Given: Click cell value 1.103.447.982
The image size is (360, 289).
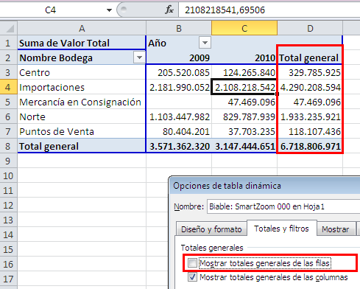Looking at the screenshot, I should click(179, 116).
